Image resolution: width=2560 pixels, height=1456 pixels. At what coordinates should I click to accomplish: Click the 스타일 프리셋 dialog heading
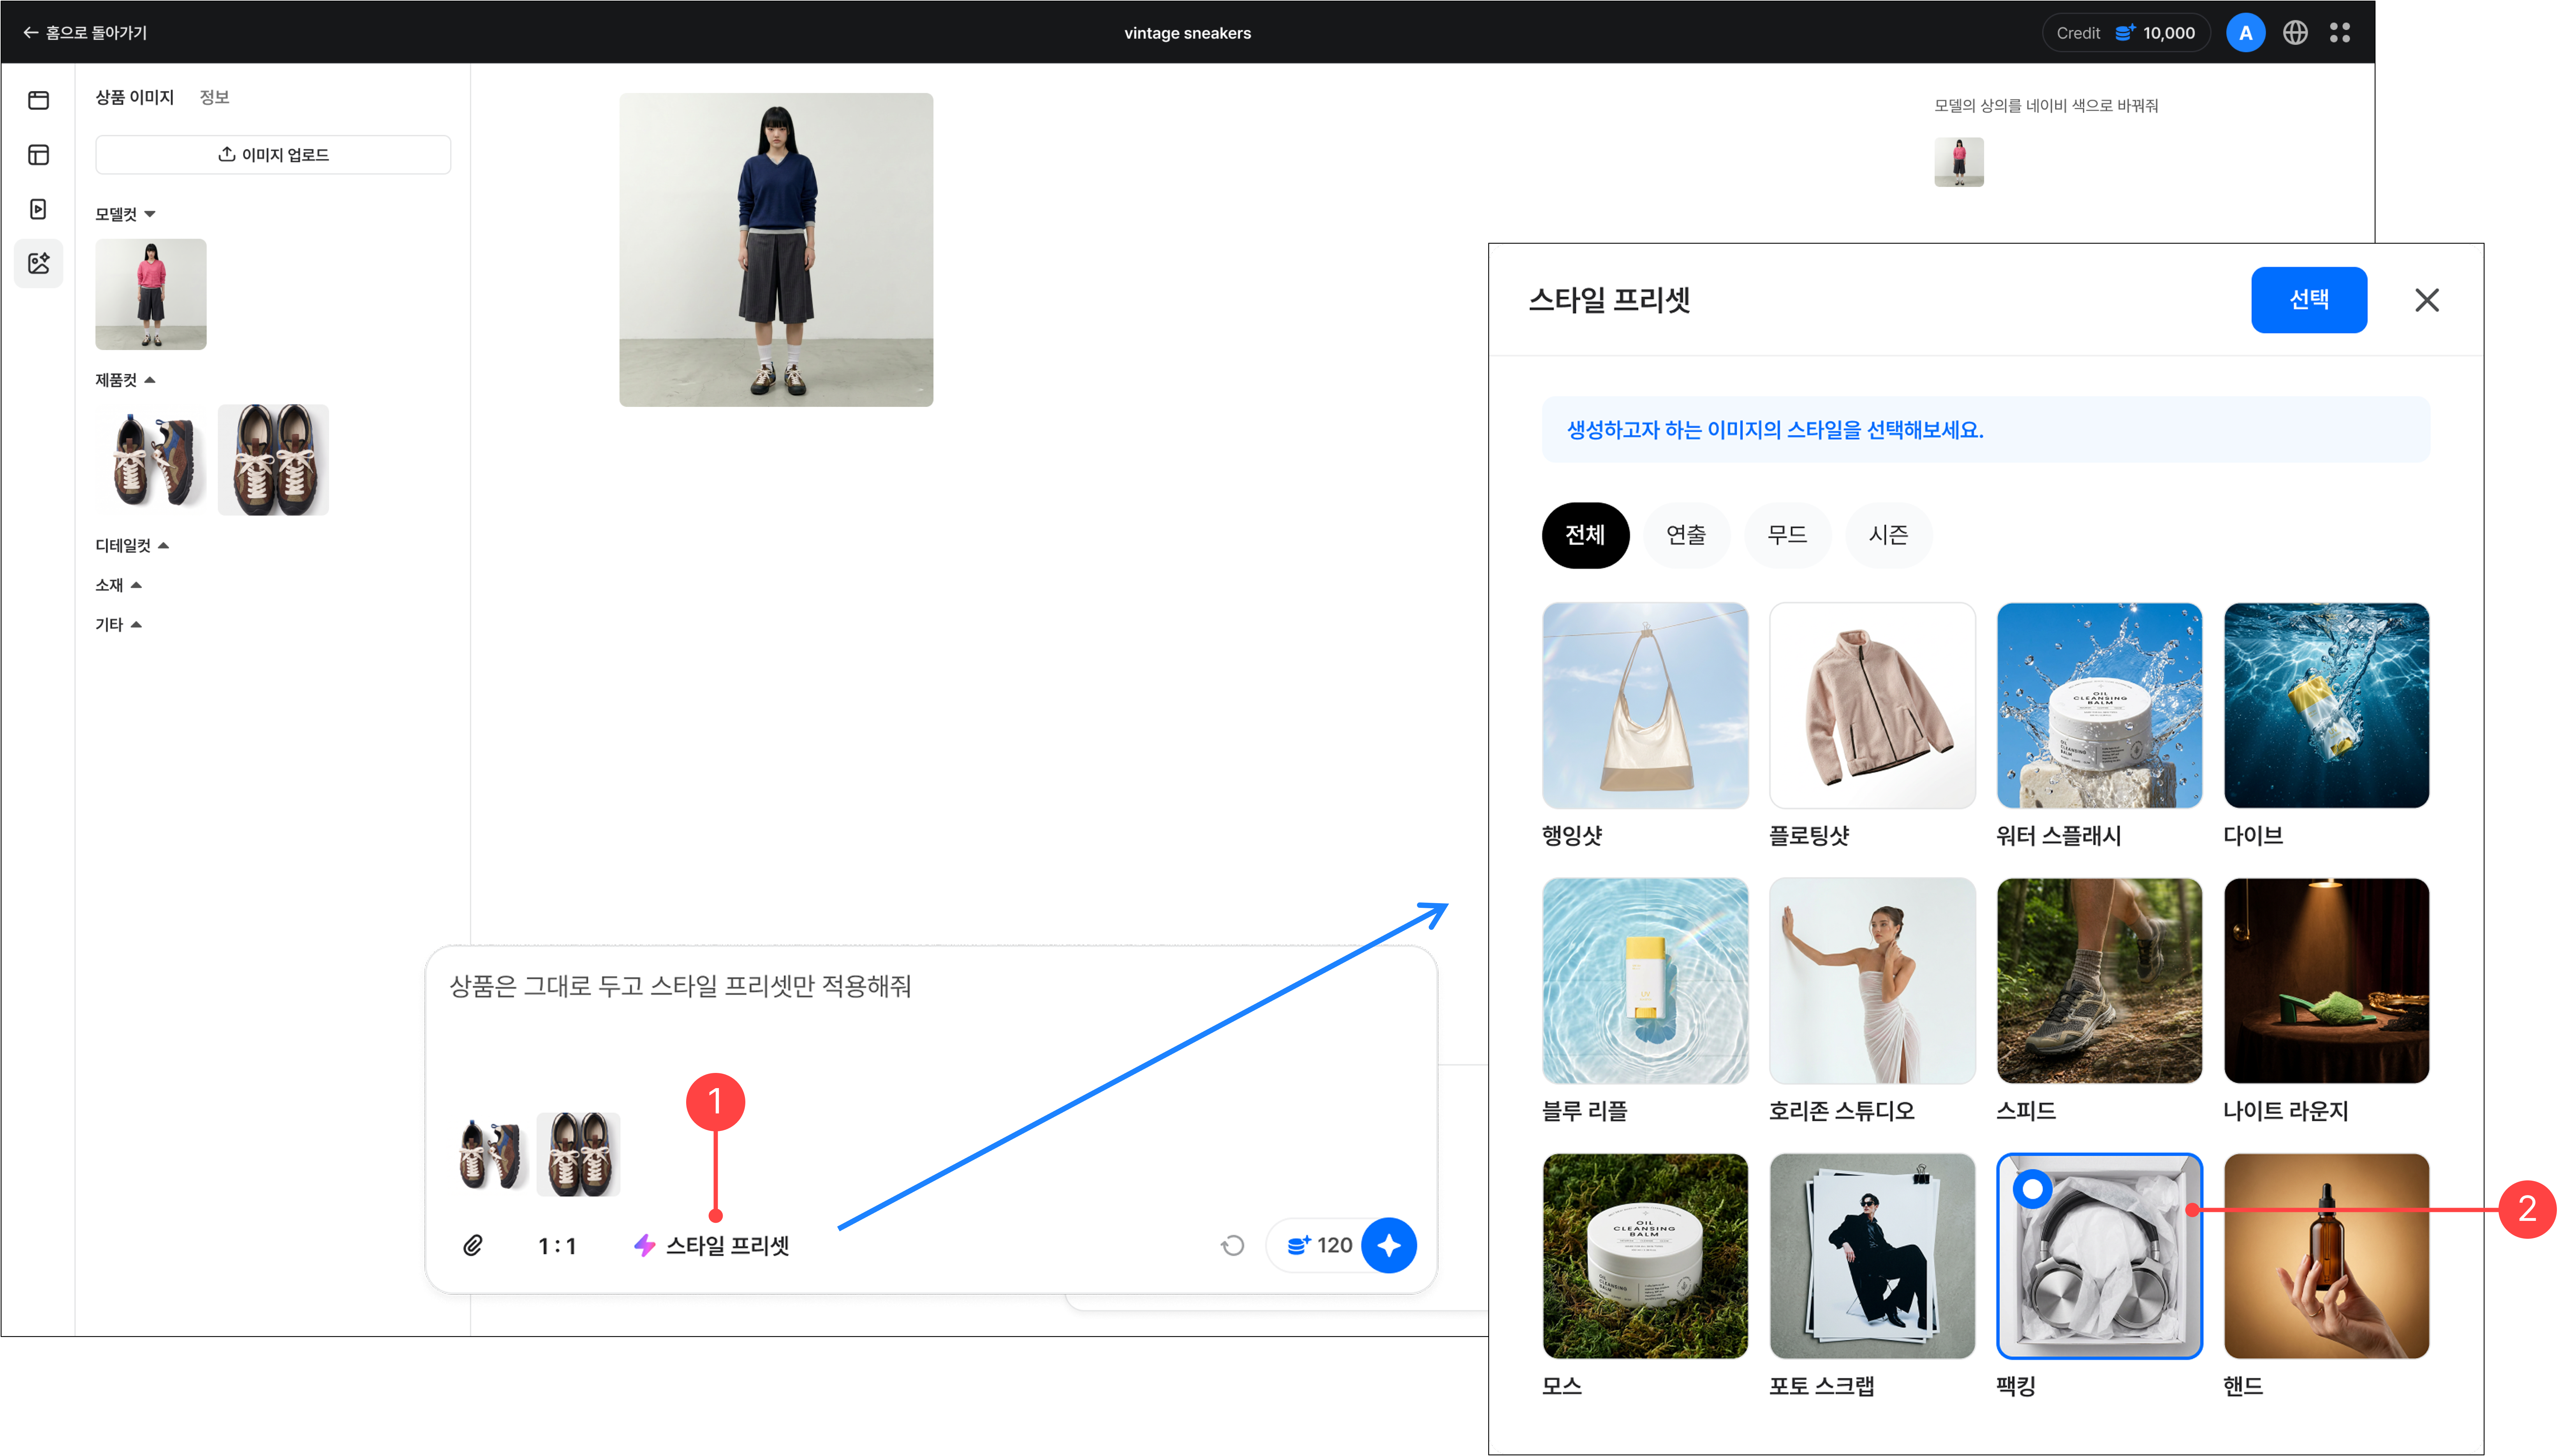coord(1609,300)
